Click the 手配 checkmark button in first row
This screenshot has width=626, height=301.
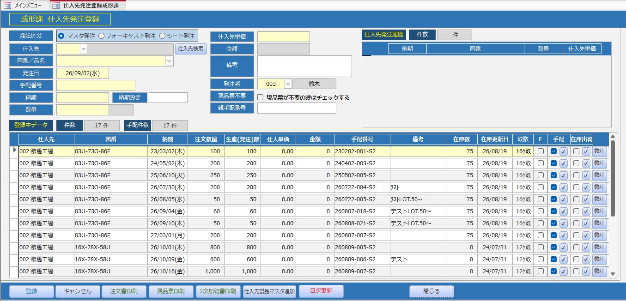564,151
